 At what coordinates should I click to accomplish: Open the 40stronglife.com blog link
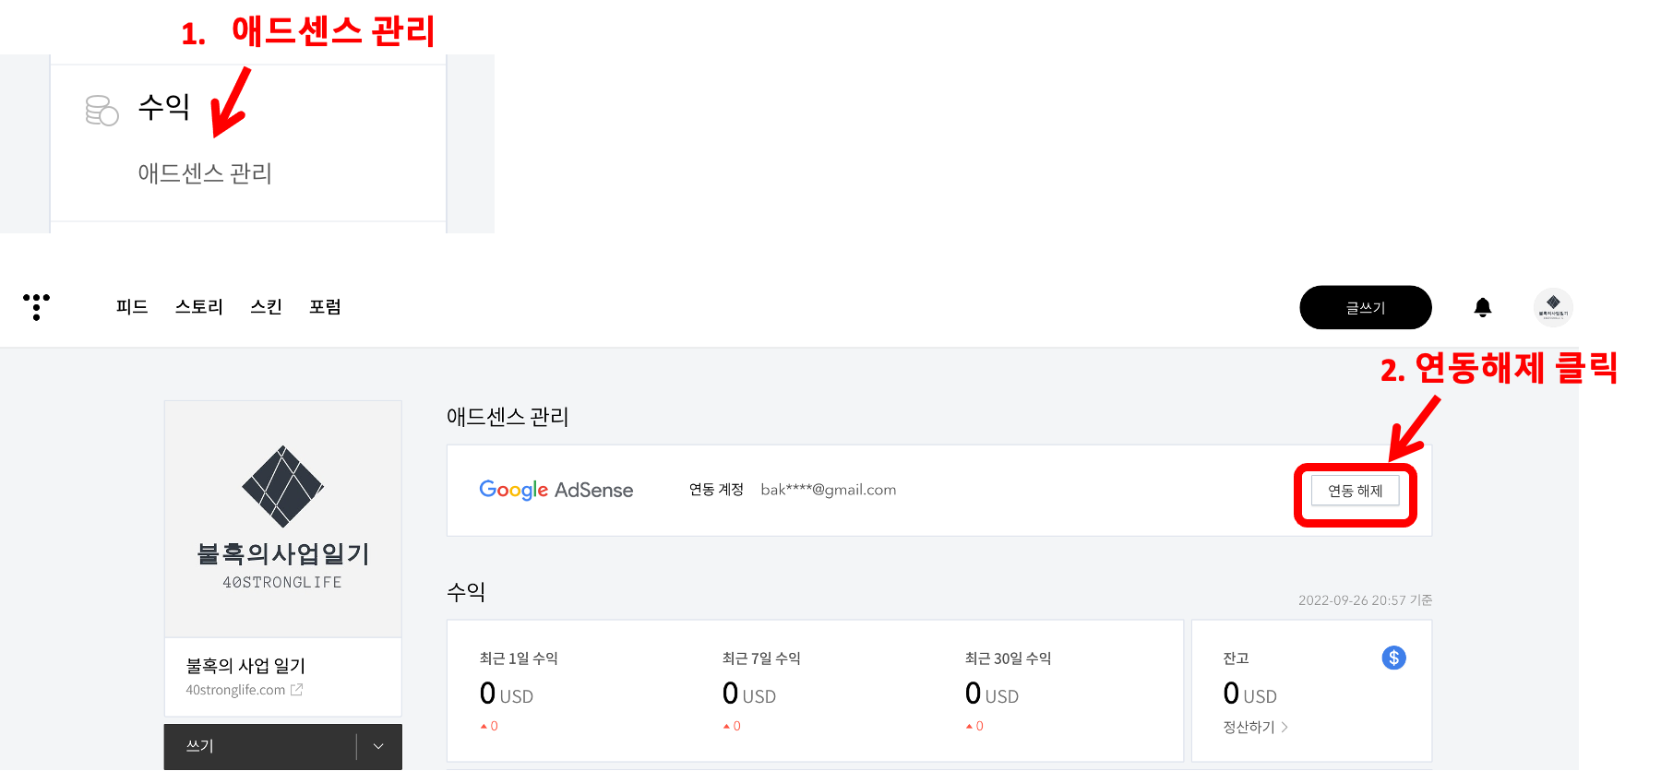click(x=235, y=690)
